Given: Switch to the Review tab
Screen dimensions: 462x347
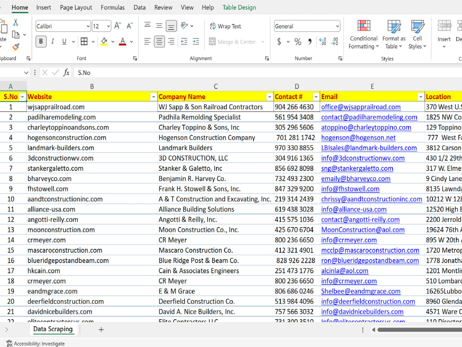Looking at the screenshot, I should click(x=163, y=7).
